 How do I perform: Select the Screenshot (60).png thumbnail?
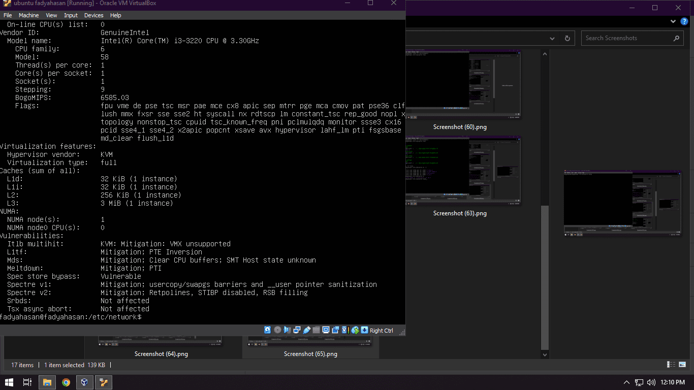463,85
